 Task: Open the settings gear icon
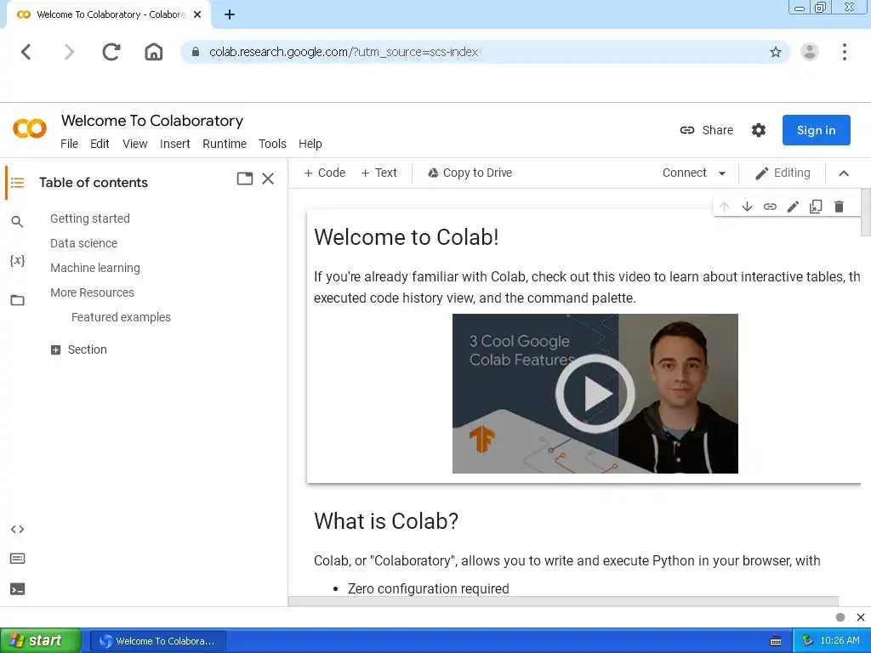click(758, 130)
